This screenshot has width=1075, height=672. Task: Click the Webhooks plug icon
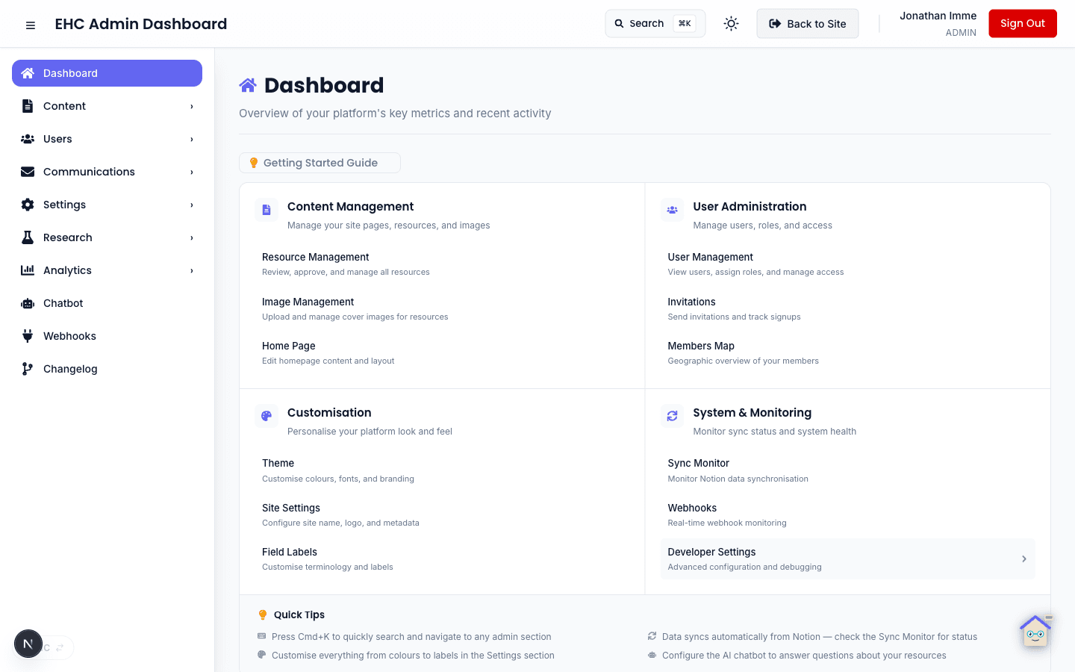coord(27,336)
